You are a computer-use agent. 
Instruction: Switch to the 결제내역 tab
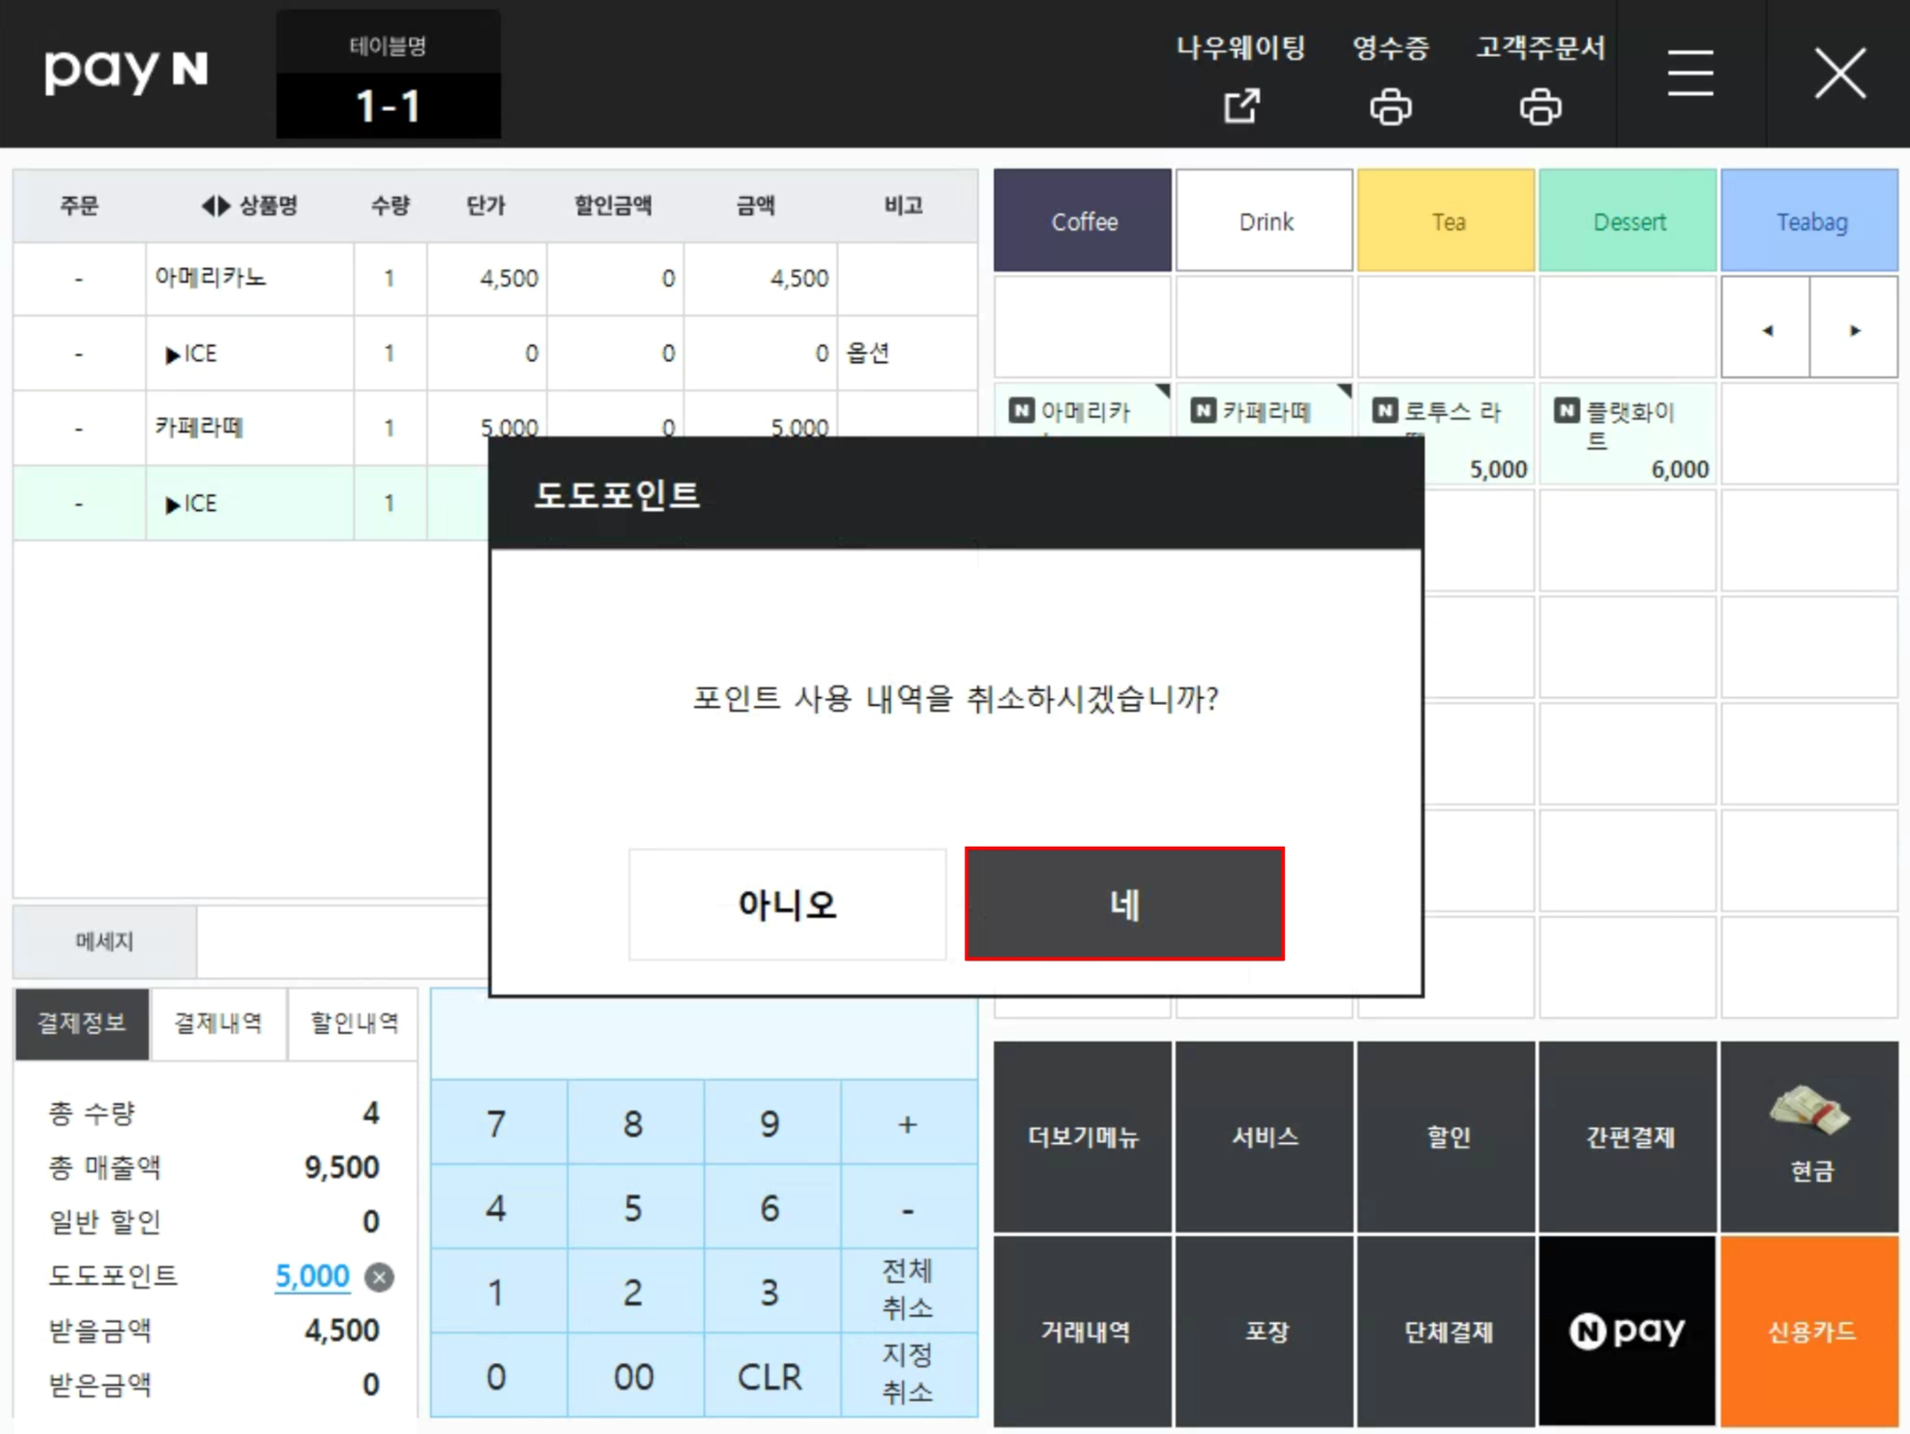[218, 1023]
